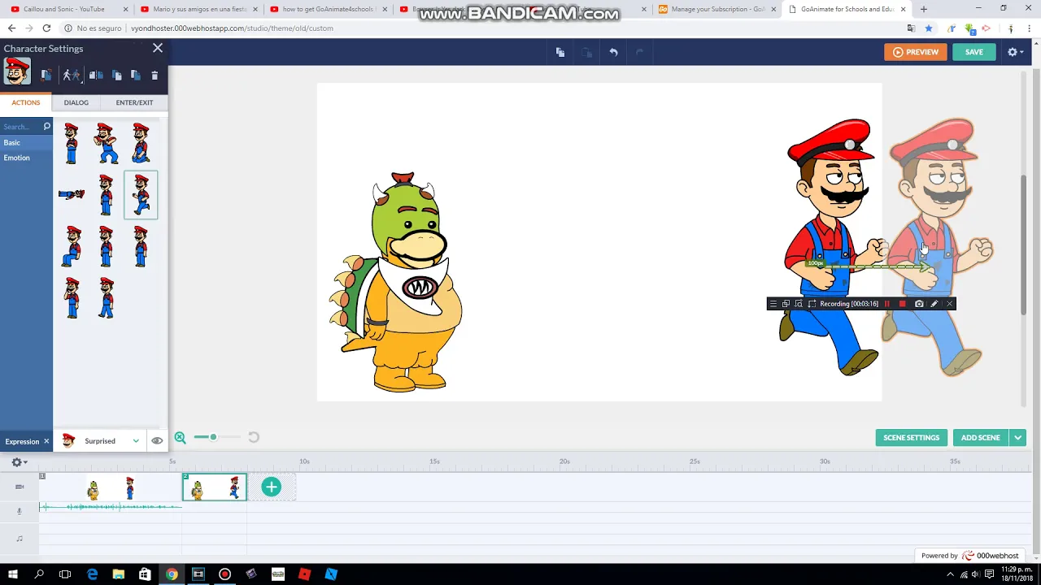Open the studio settings gear menu
The height and width of the screenshot is (585, 1041).
1015,52
